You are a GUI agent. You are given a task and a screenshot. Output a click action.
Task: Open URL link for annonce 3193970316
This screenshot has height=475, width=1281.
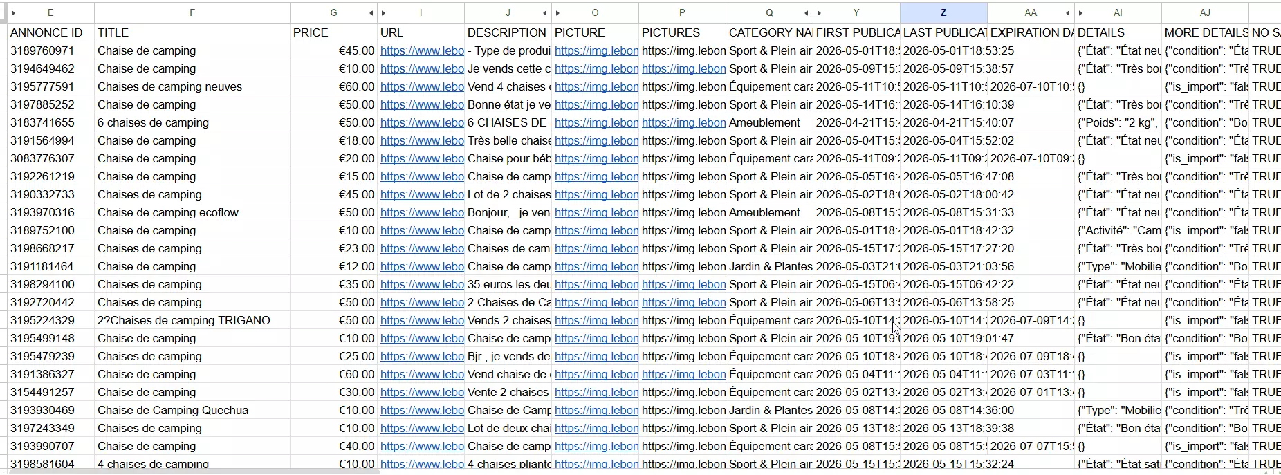click(x=422, y=212)
